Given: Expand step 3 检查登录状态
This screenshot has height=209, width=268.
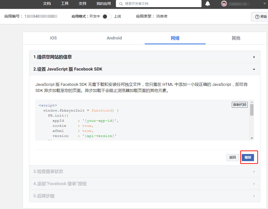Looking at the screenshot, I should [x=145, y=171].
